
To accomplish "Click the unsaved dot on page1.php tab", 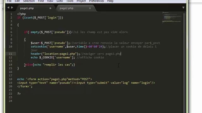I will coord(50,8).
